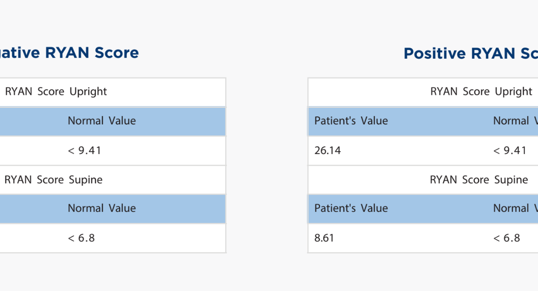Click RYAN Score Upright title in right table
The width and height of the screenshot is (538, 291).
point(481,92)
